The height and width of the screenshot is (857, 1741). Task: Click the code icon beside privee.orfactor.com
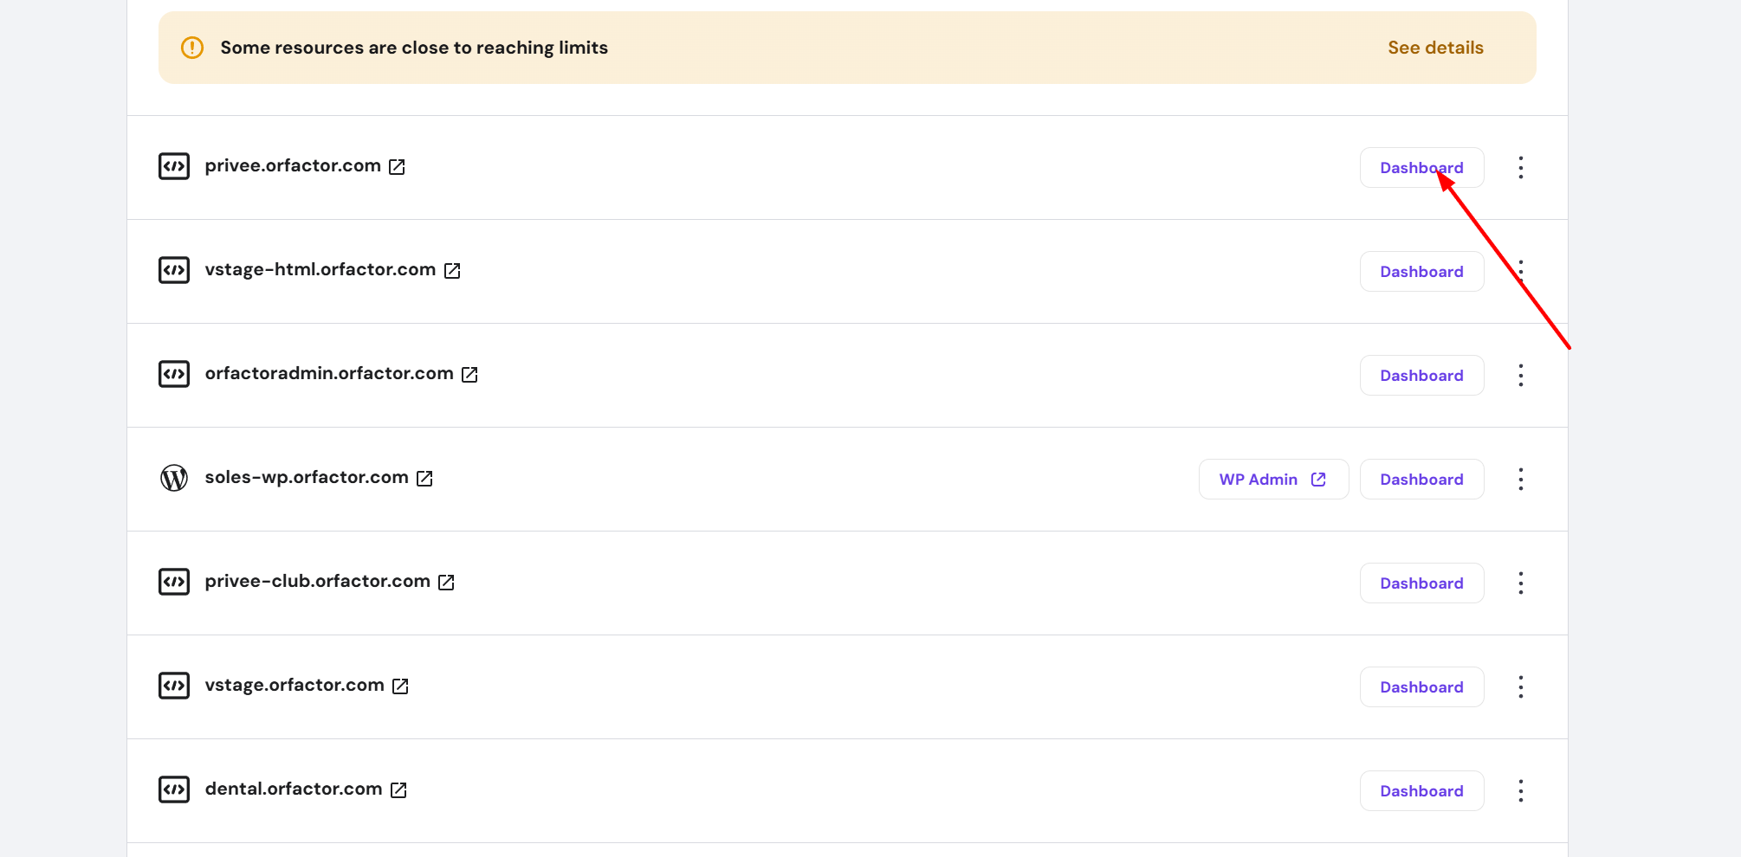coord(173,165)
